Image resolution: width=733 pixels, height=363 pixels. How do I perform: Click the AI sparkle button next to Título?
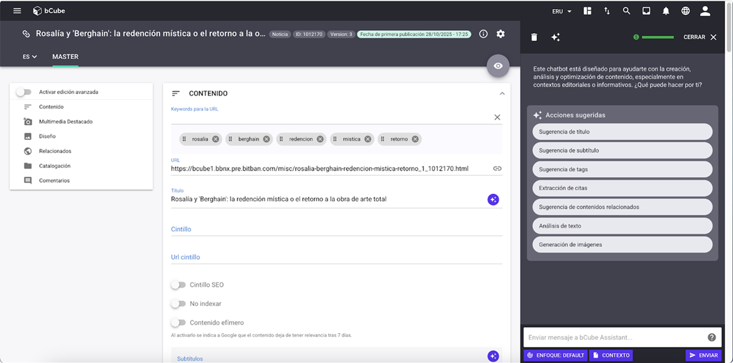pos(493,199)
